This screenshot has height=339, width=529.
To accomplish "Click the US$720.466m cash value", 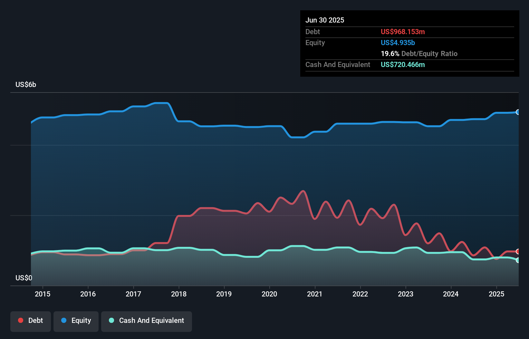I will click(x=403, y=64).
